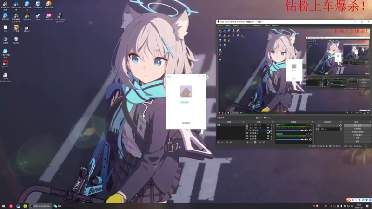Adjust the 麦克风/Aux volume slider
Screen dimensions: 372x209
(x=290, y=131)
